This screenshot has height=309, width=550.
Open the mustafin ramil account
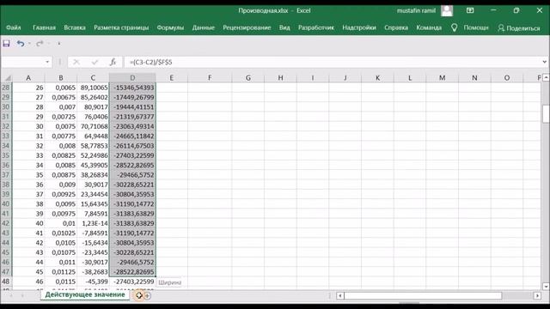point(416,10)
